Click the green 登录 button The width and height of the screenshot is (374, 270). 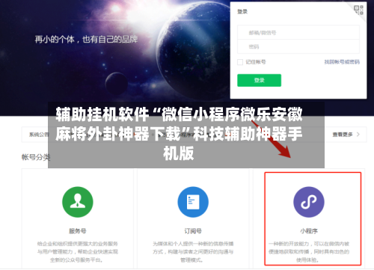[259, 80]
